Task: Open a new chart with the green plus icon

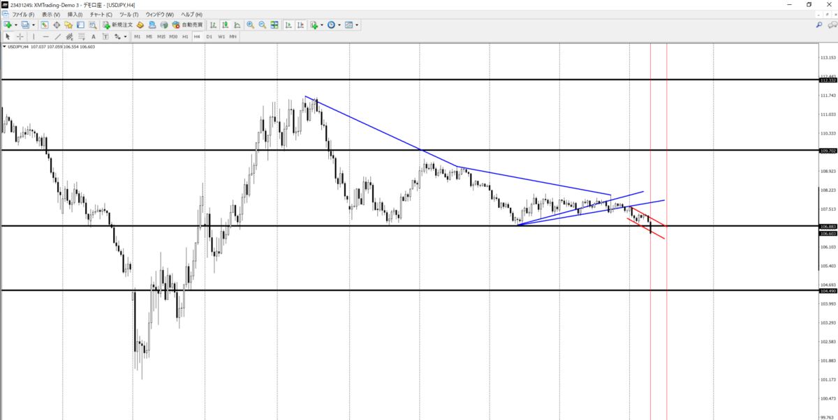Action: tap(7, 24)
